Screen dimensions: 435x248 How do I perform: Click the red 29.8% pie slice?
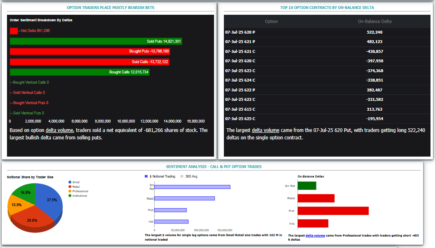tap(32, 219)
